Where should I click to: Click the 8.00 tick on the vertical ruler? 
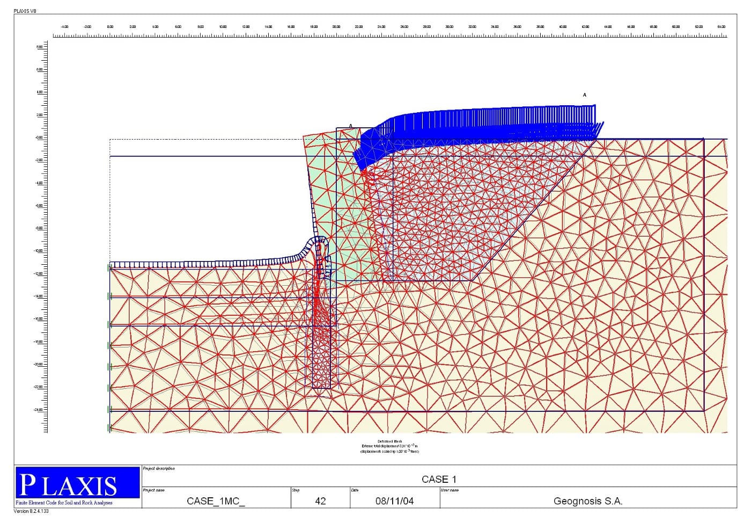coord(39,47)
